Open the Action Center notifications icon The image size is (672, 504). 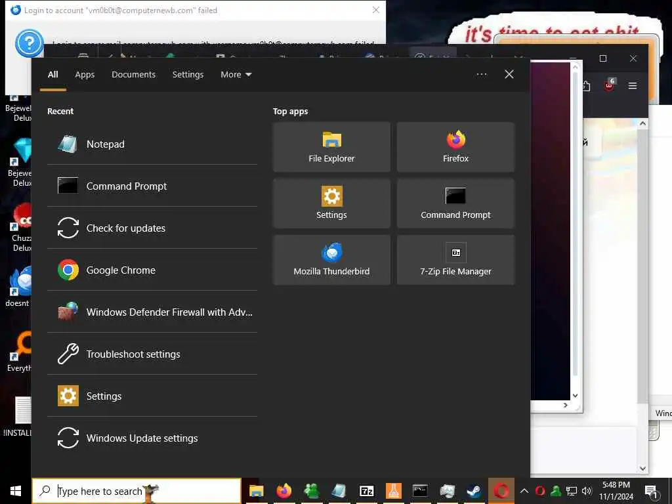(x=651, y=492)
